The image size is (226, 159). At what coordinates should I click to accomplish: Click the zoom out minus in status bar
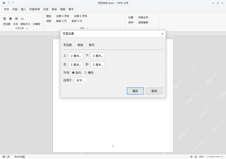click(207, 157)
